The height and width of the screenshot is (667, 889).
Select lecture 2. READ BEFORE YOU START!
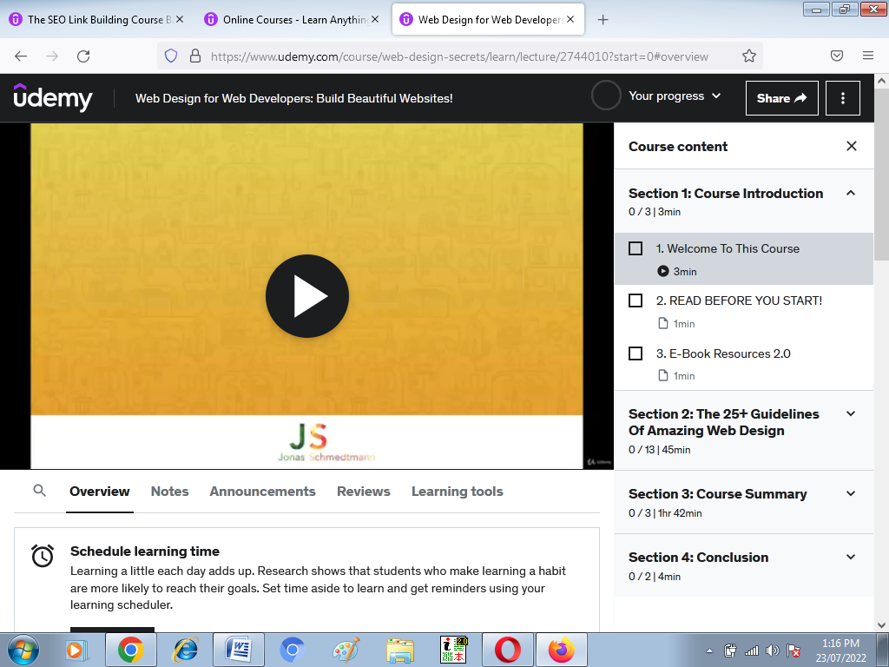point(744,312)
